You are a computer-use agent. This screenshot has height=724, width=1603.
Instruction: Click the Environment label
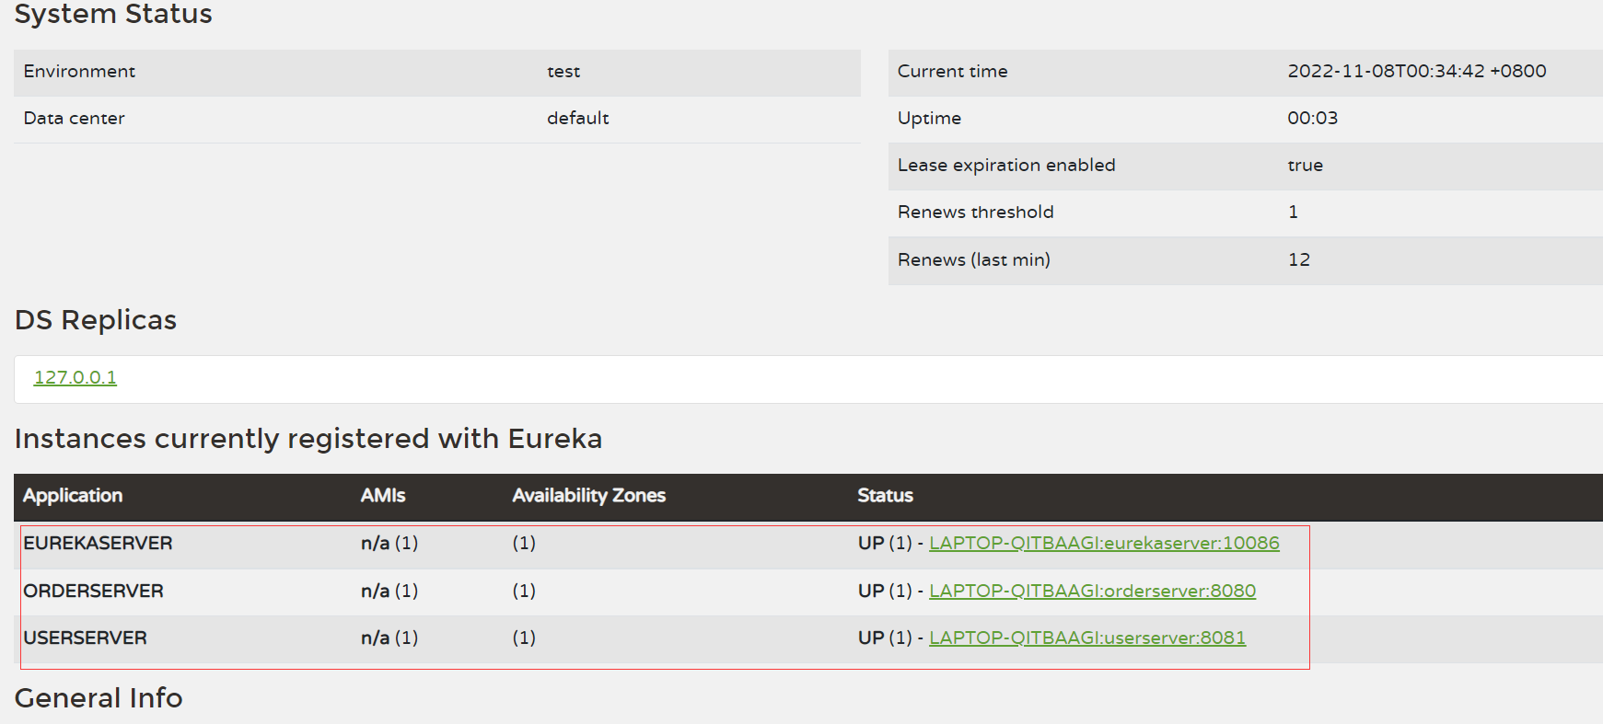pos(79,71)
